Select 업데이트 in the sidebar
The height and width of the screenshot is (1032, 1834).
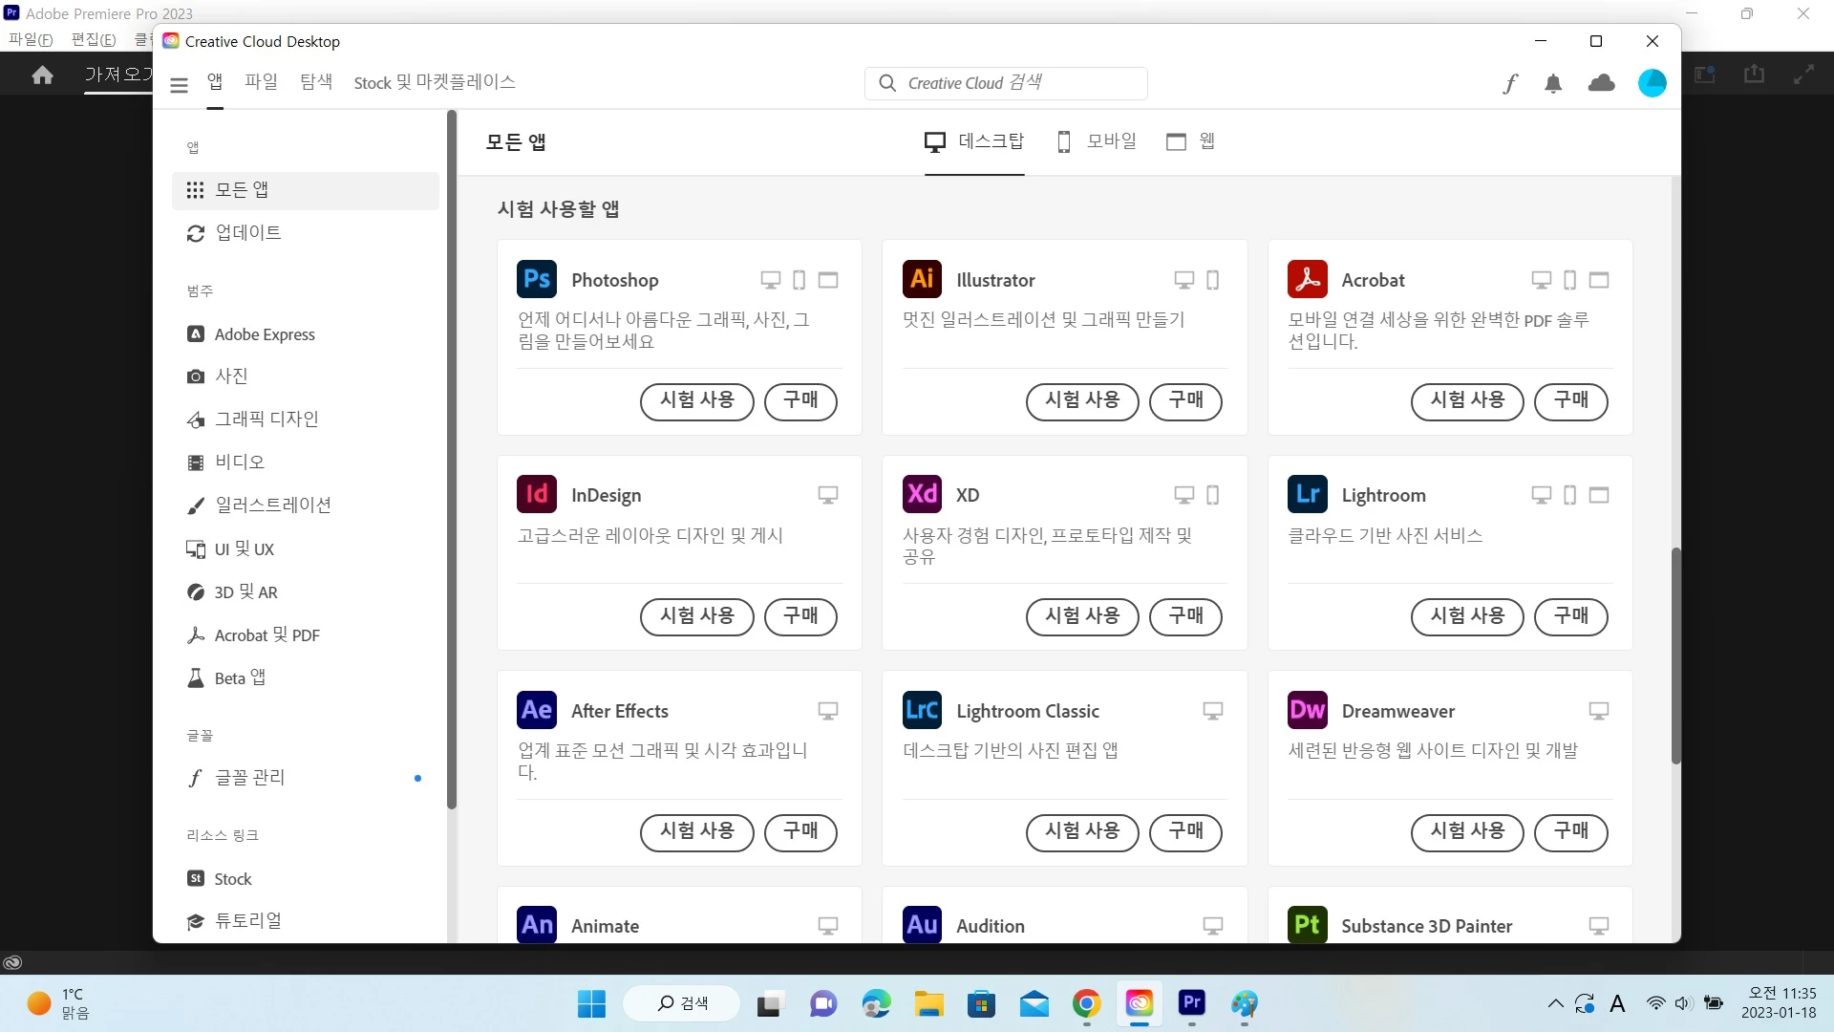point(247,233)
